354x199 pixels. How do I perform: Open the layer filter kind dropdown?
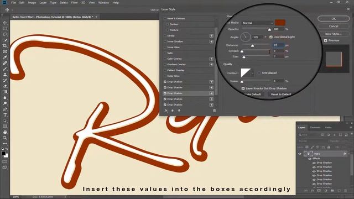(x=309, y=135)
